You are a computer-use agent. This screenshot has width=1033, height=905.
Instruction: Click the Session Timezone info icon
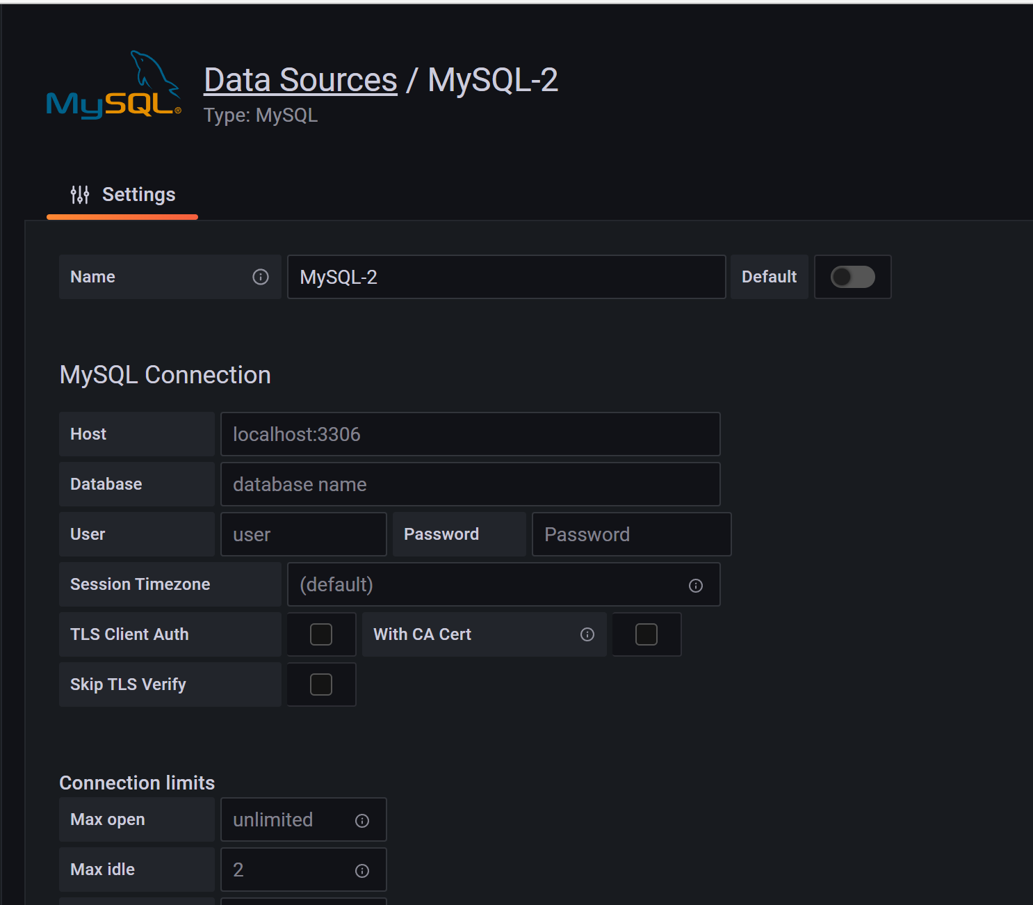(x=695, y=585)
